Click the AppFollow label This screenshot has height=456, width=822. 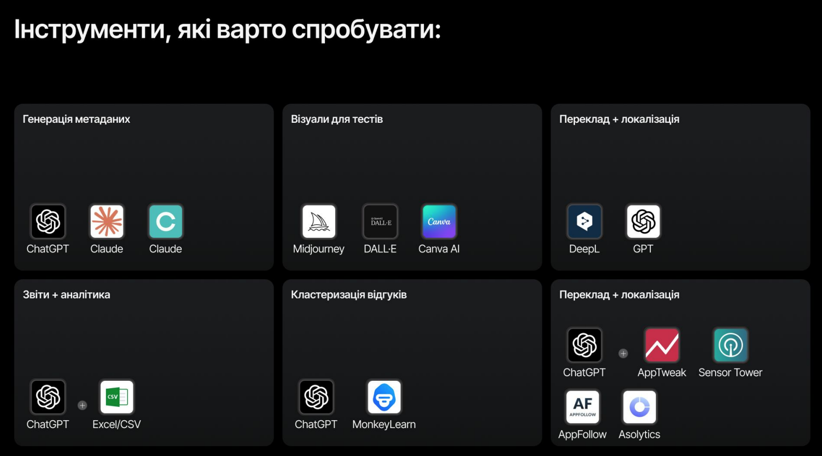[x=583, y=435]
